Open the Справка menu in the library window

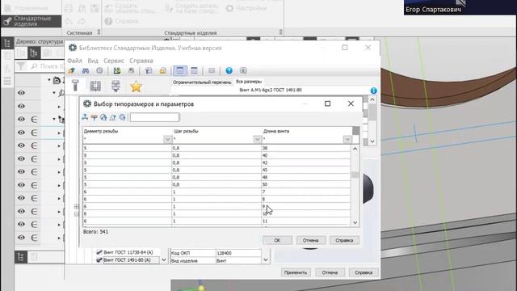point(141,61)
